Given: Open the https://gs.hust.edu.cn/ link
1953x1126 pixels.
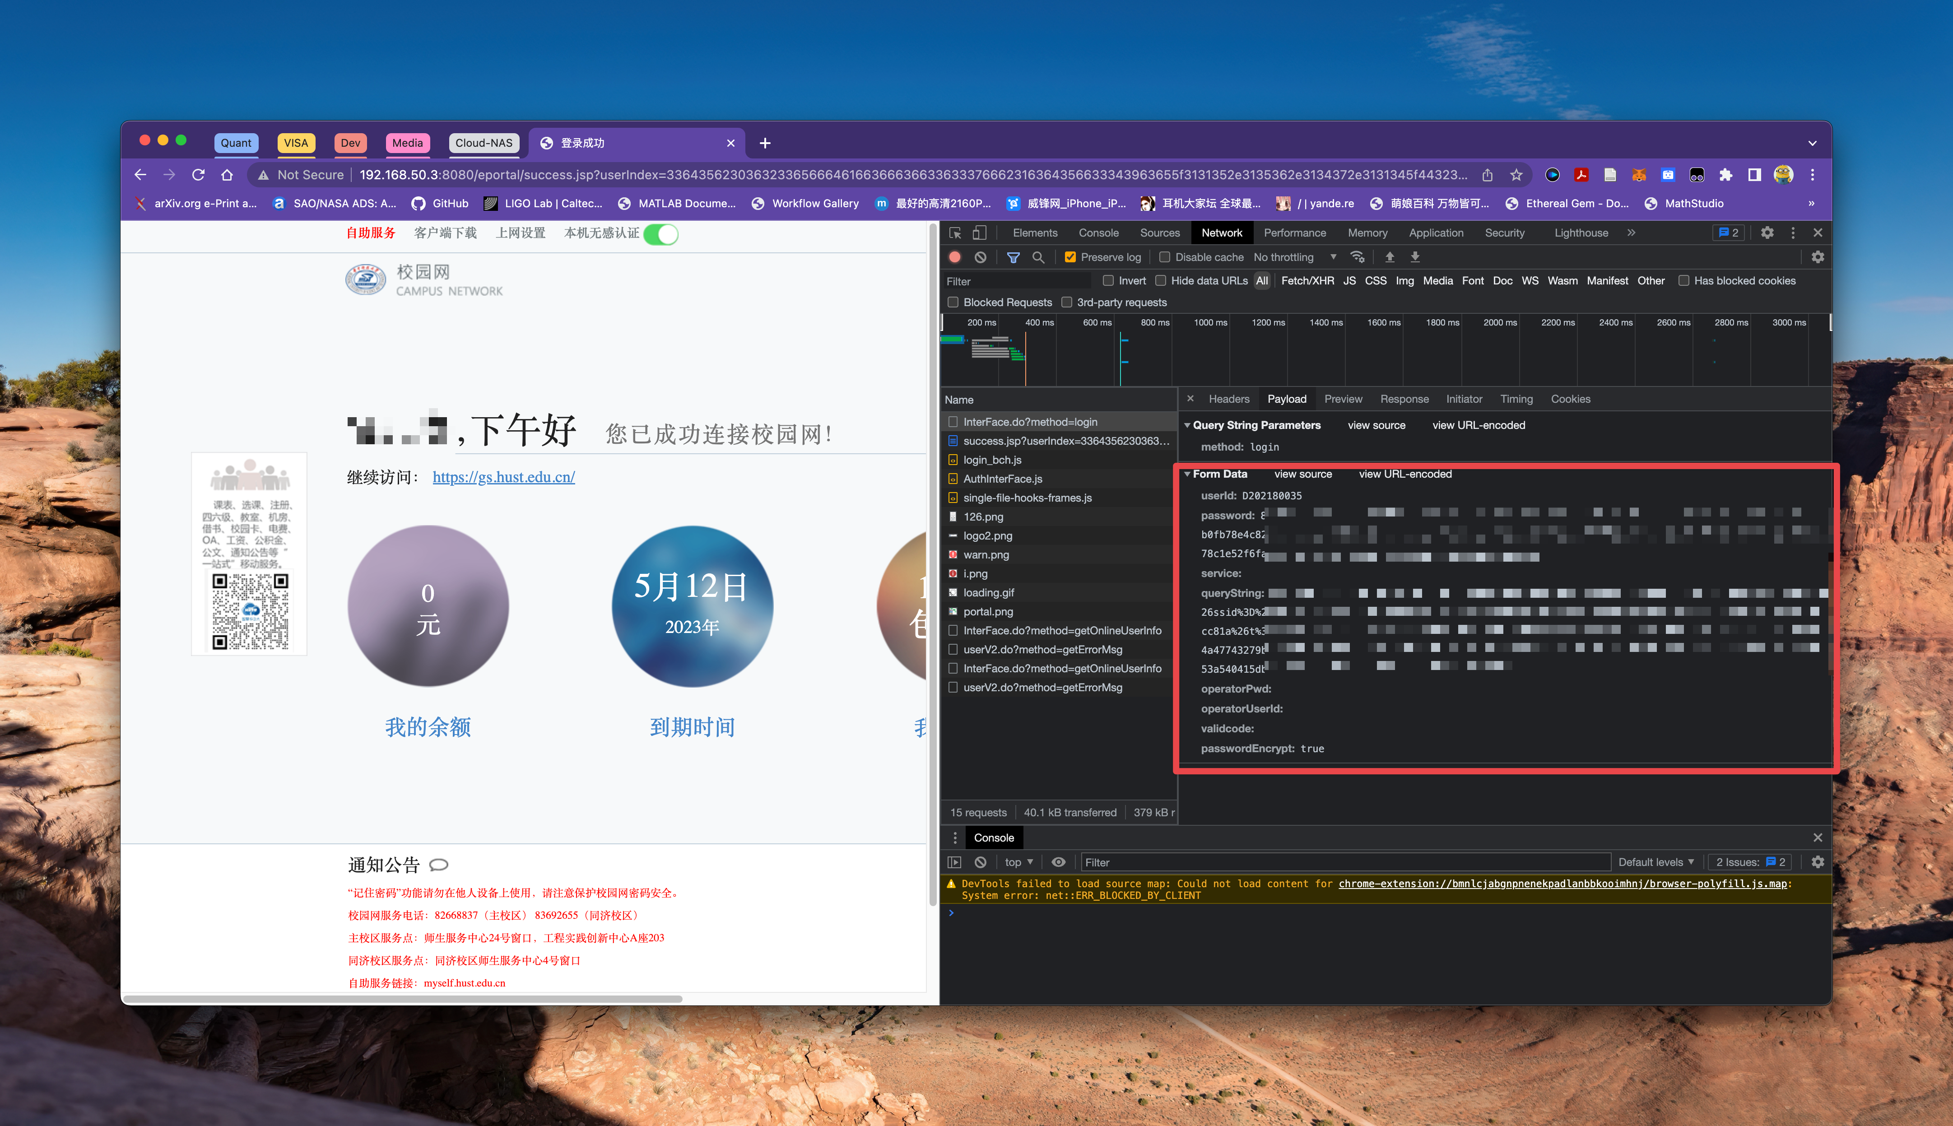Looking at the screenshot, I should pos(503,477).
